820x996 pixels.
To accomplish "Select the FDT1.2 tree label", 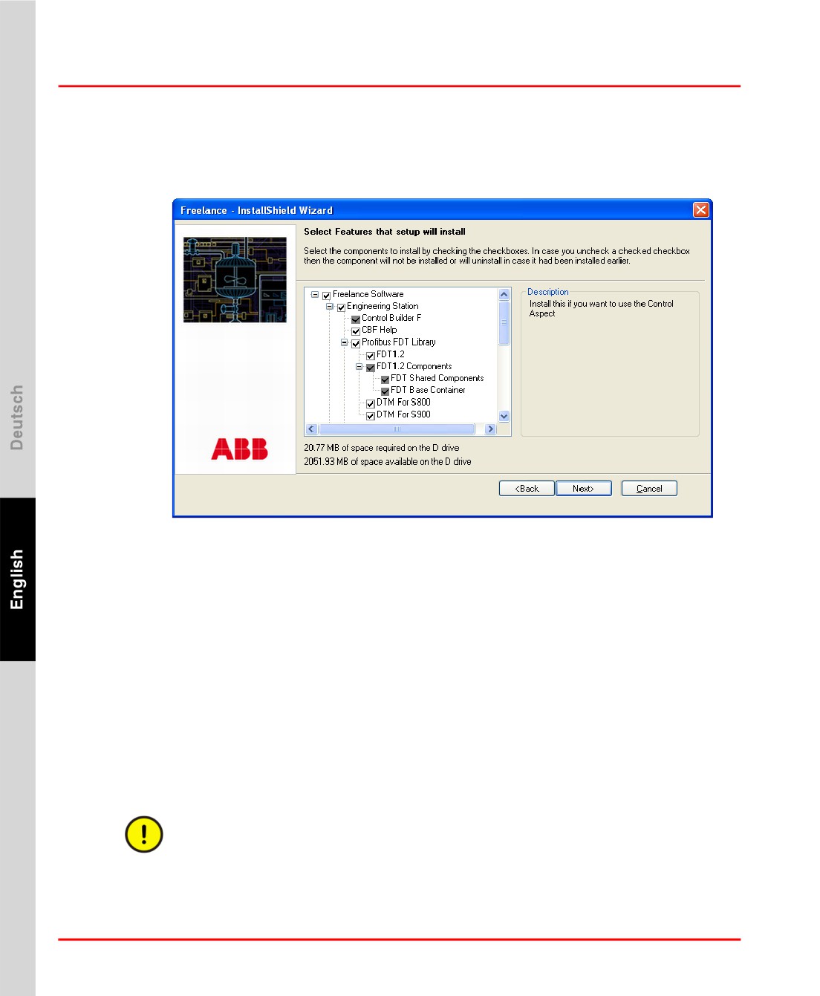I will (391, 354).
